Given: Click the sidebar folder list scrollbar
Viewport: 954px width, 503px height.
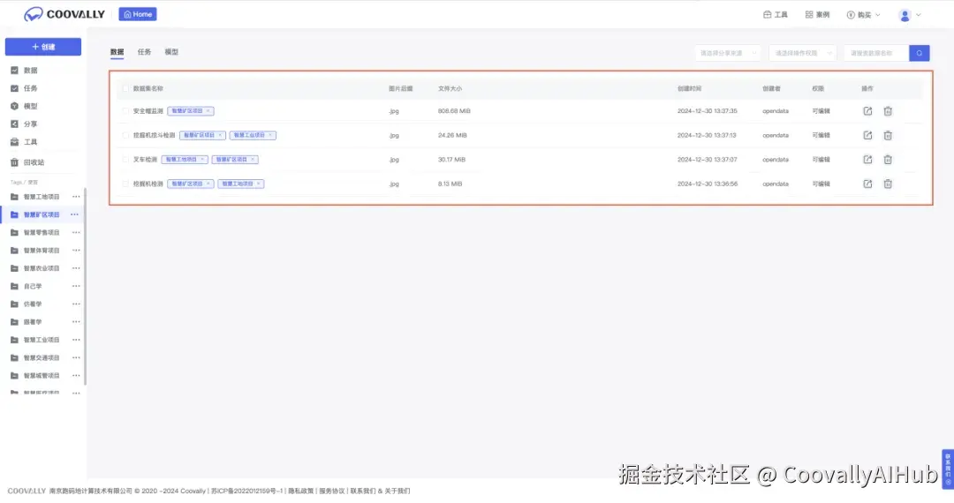Looking at the screenshot, I should pyautogui.click(x=85, y=287).
